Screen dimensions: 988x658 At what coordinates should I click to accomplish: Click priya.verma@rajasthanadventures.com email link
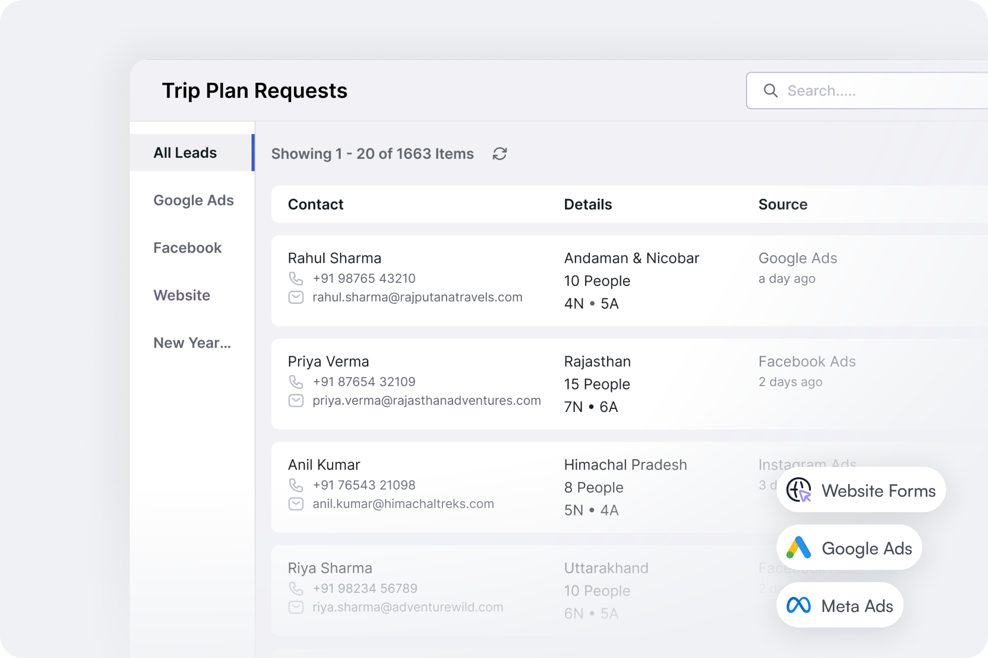[426, 401]
